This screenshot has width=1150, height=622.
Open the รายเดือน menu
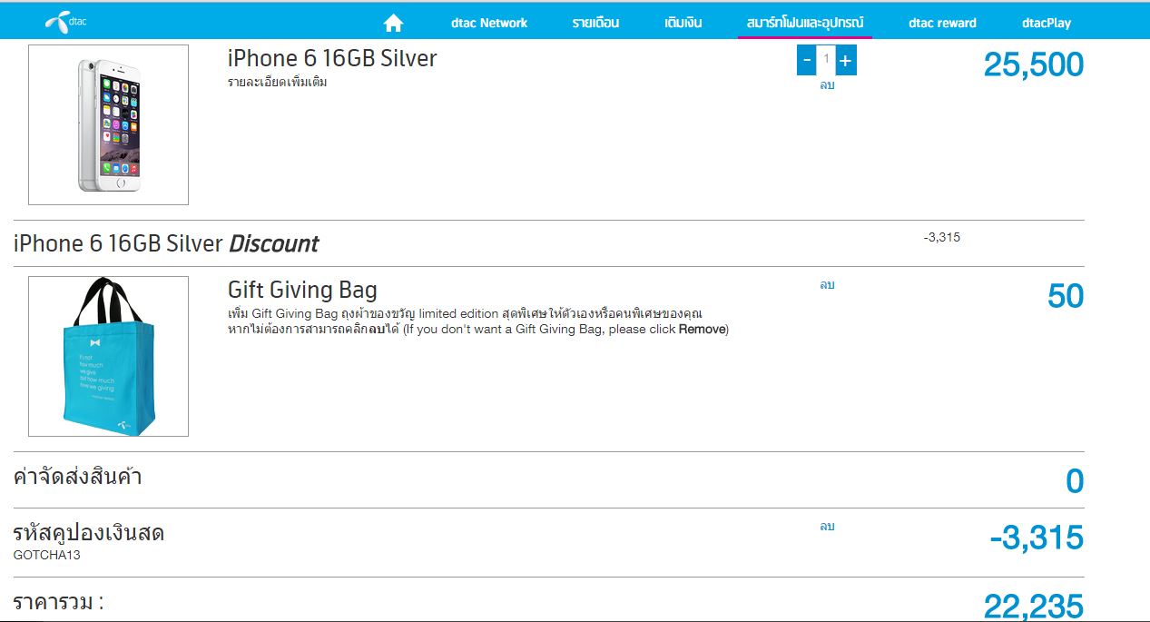tap(595, 23)
